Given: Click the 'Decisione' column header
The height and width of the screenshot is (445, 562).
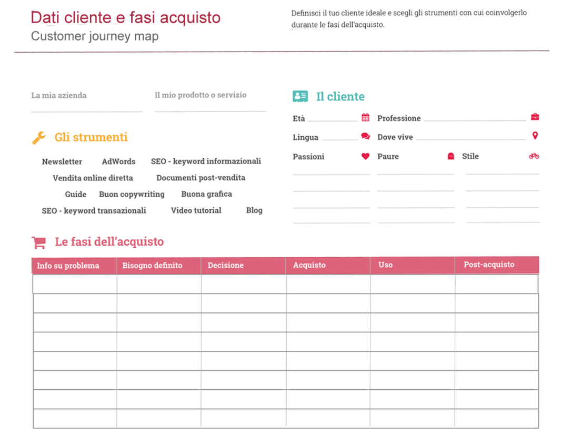Looking at the screenshot, I should (x=243, y=266).
